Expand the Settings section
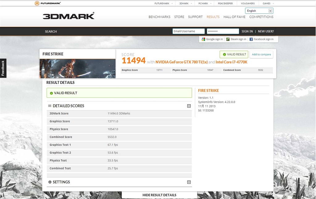Viewport: 316px width, 199px height. pyautogui.click(x=189, y=182)
